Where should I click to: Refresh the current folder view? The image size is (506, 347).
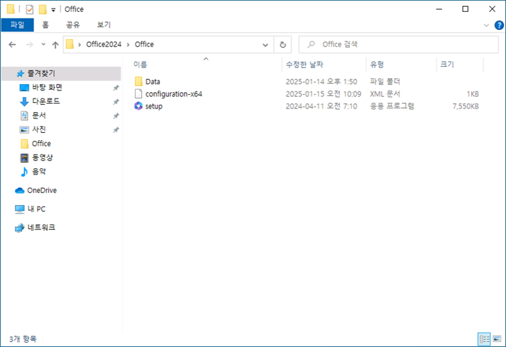tap(283, 44)
